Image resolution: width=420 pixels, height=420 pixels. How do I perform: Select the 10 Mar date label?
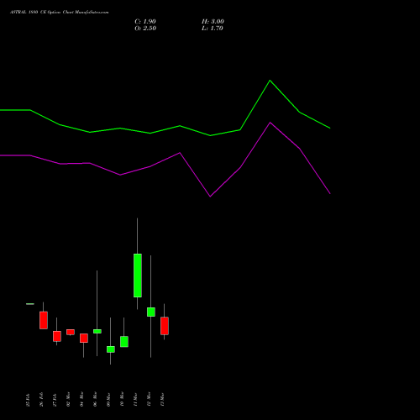click(x=122, y=399)
